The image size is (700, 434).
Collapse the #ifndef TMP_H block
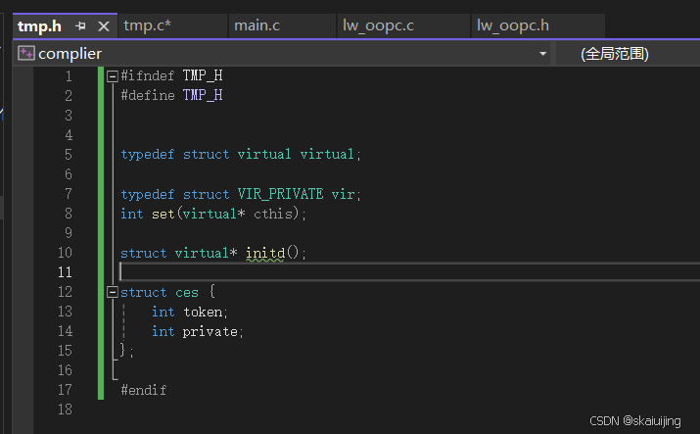[113, 76]
